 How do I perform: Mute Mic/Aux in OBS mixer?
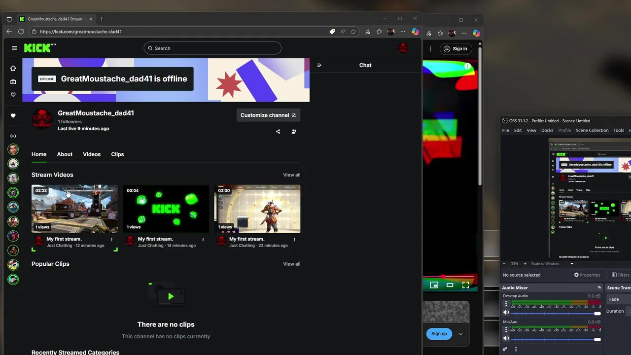506,339
